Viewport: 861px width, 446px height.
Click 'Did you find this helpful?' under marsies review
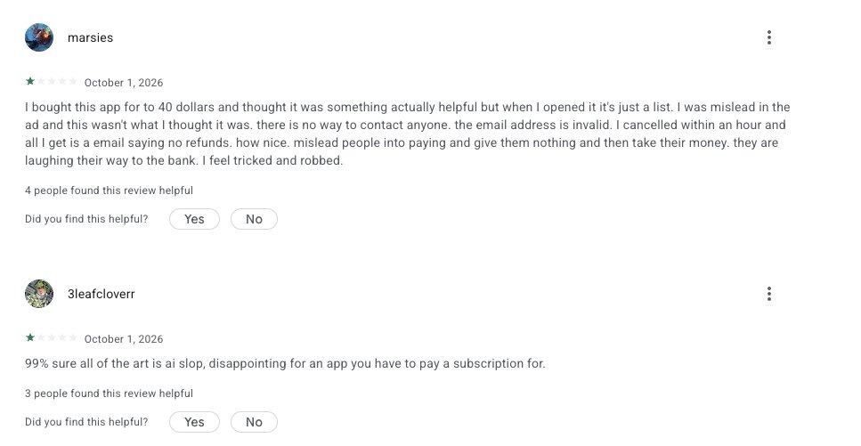[x=86, y=219]
